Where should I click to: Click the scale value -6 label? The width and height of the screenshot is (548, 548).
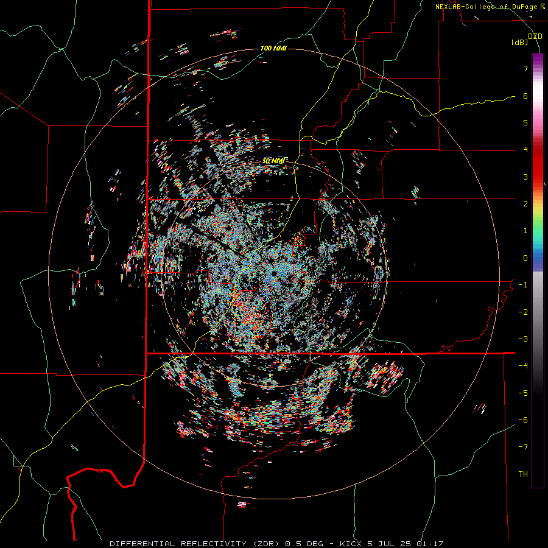point(523,420)
